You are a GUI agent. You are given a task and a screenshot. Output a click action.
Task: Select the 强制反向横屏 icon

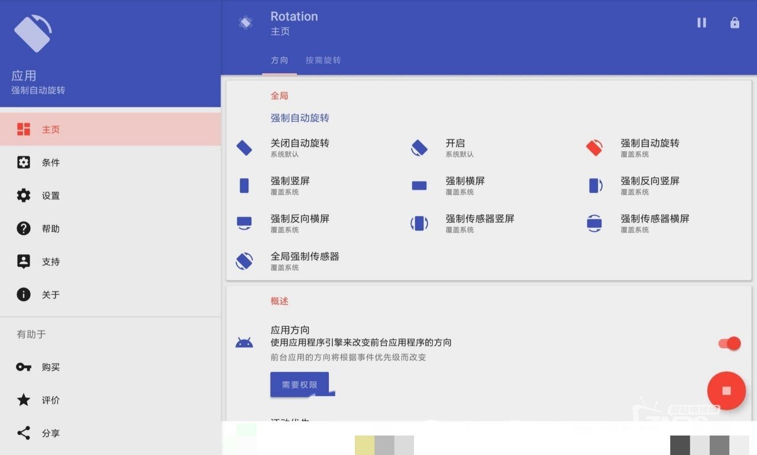244,223
